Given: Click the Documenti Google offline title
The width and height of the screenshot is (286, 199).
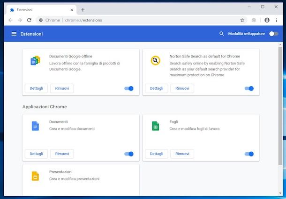Looking at the screenshot, I should click(x=71, y=57).
